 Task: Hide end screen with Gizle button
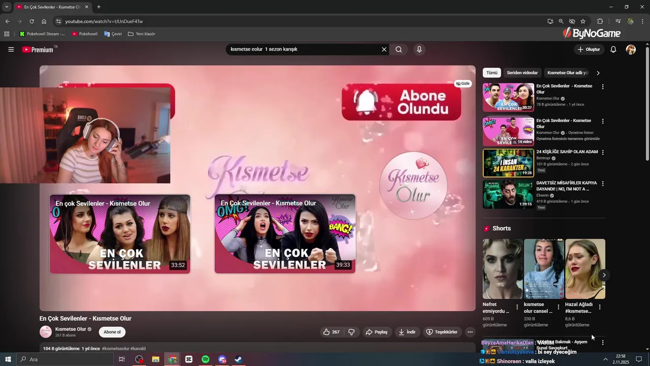[463, 83]
